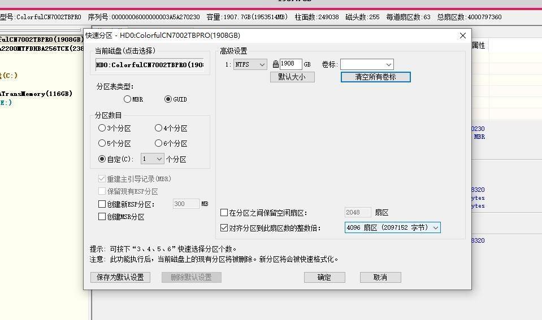Select the (C:) volume in background tree
Viewport: 542px width, 320px height.
[8, 75]
